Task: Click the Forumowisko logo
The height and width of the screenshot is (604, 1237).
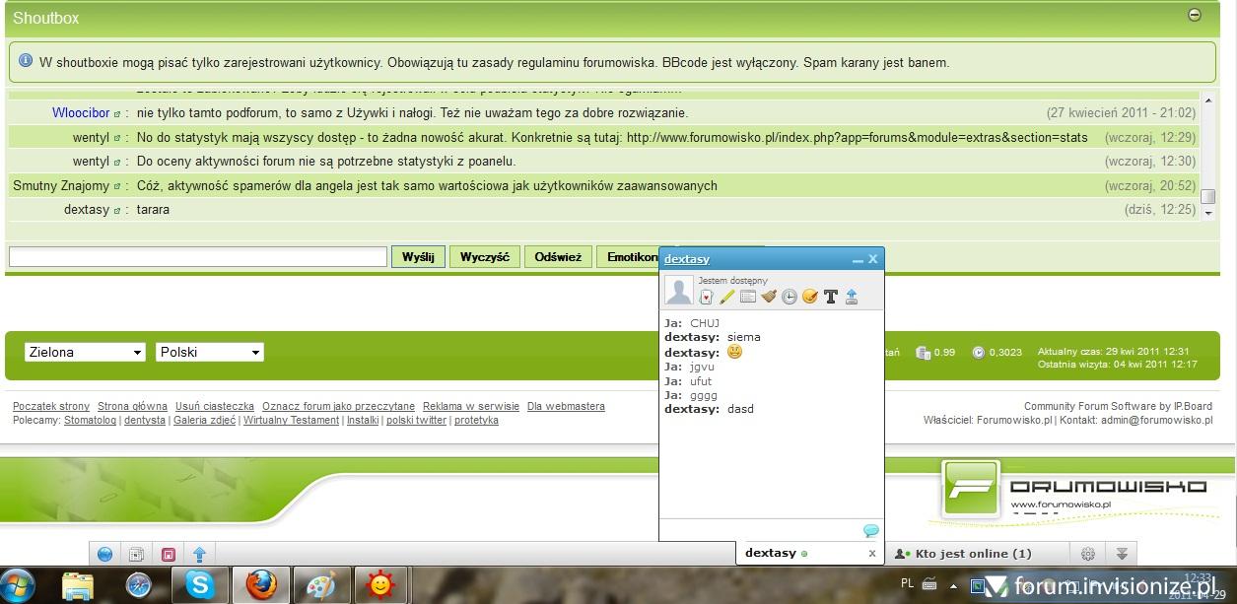Action: click(1074, 490)
